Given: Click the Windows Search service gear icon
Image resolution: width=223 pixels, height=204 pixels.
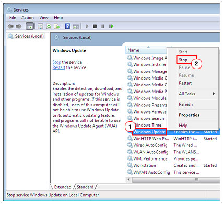Looking at the screenshot, I should 130,118.
